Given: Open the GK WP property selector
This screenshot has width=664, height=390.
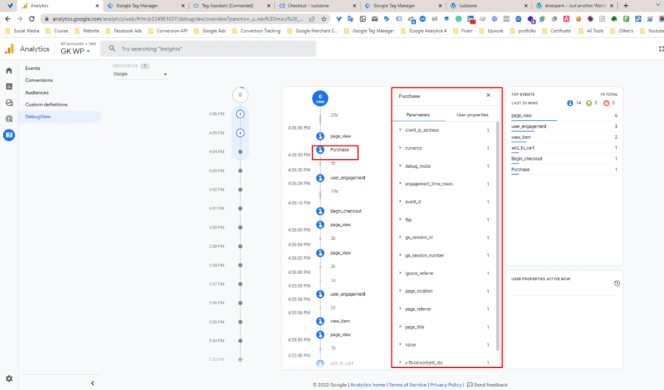Looking at the screenshot, I should pyautogui.click(x=75, y=51).
